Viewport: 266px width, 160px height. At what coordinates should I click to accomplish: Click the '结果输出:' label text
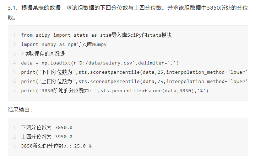[x=20, y=110]
